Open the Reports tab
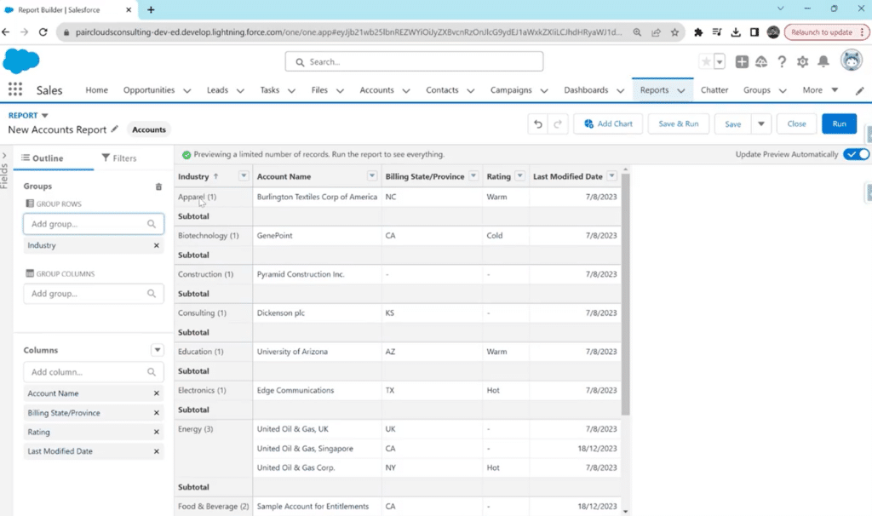This screenshot has width=872, height=516. pyautogui.click(x=654, y=90)
